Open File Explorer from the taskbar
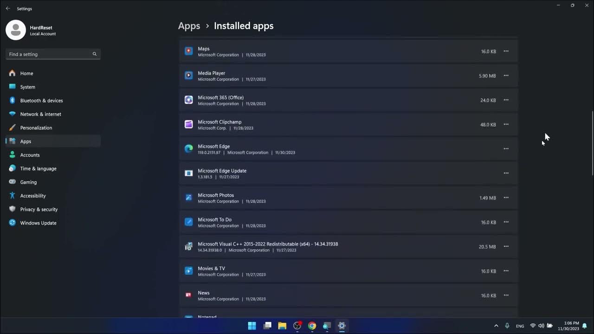Viewport: 594px width, 334px height. click(x=282, y=326)
